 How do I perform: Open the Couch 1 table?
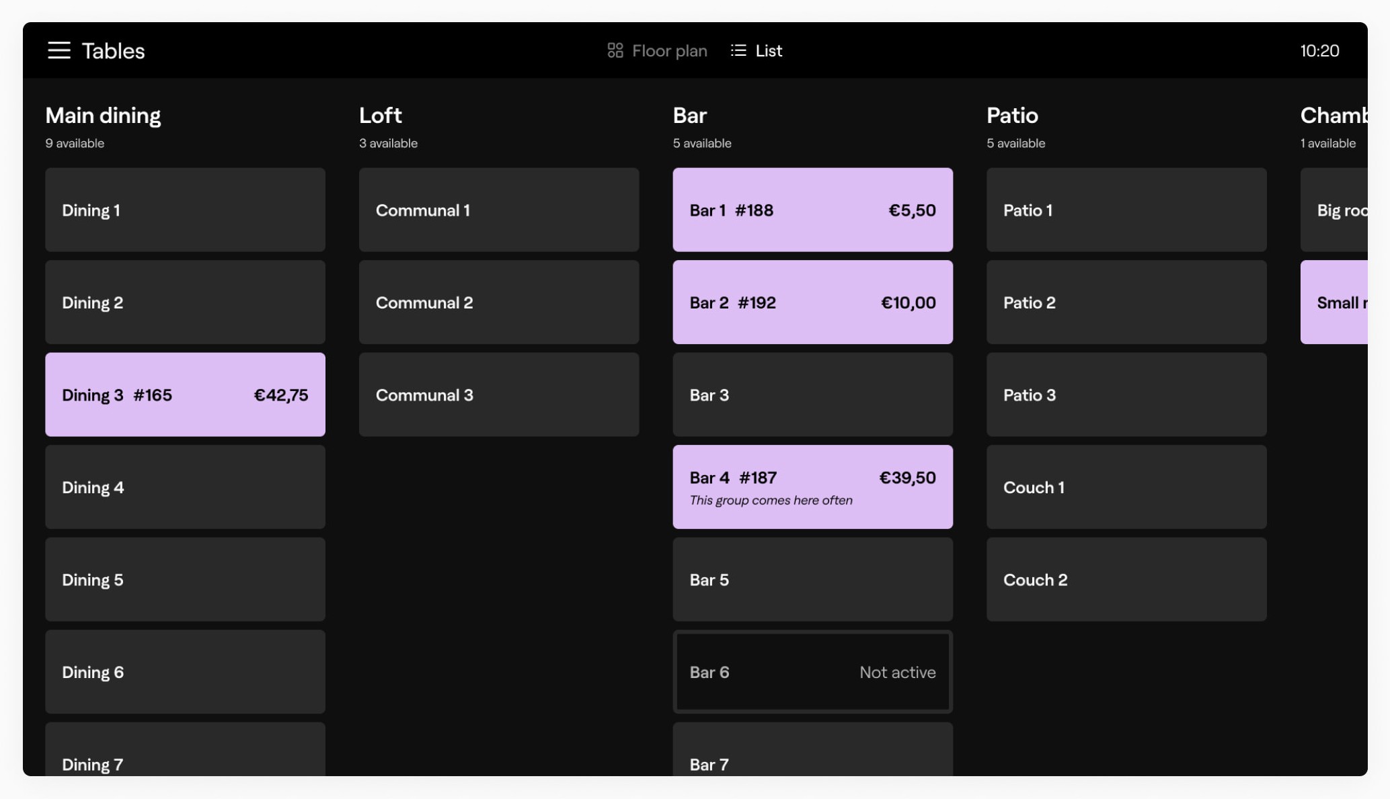point(1126,487)
